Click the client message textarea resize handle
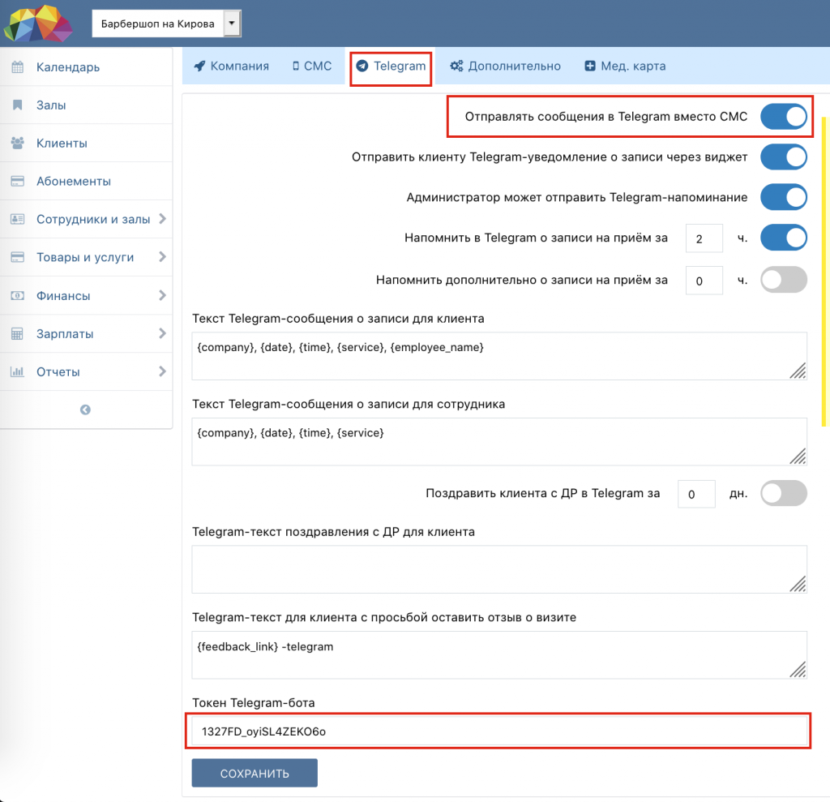 tap(798, 371)
